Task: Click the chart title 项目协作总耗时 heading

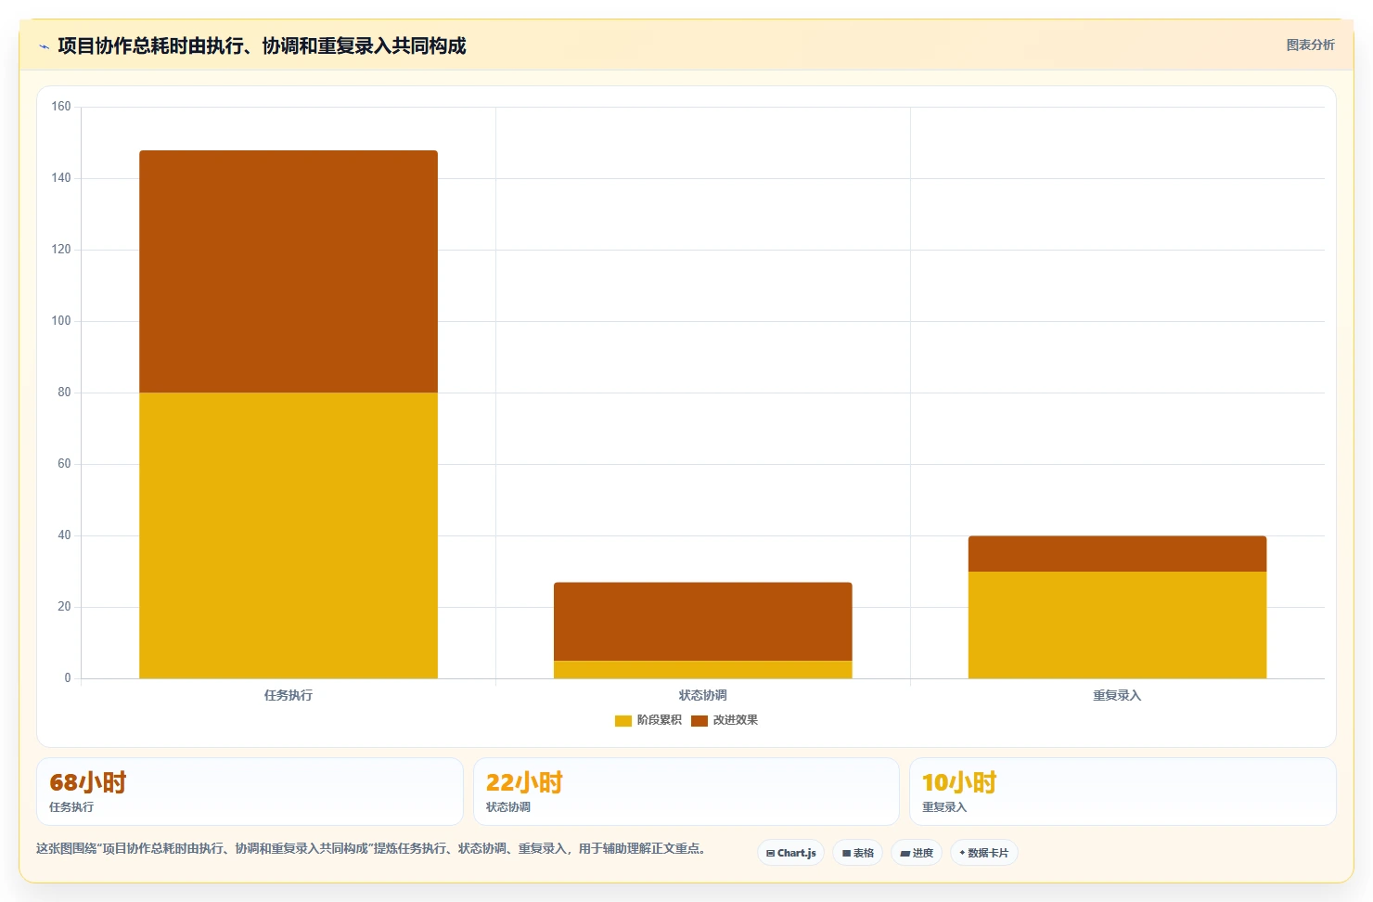Action: [262, 45]
